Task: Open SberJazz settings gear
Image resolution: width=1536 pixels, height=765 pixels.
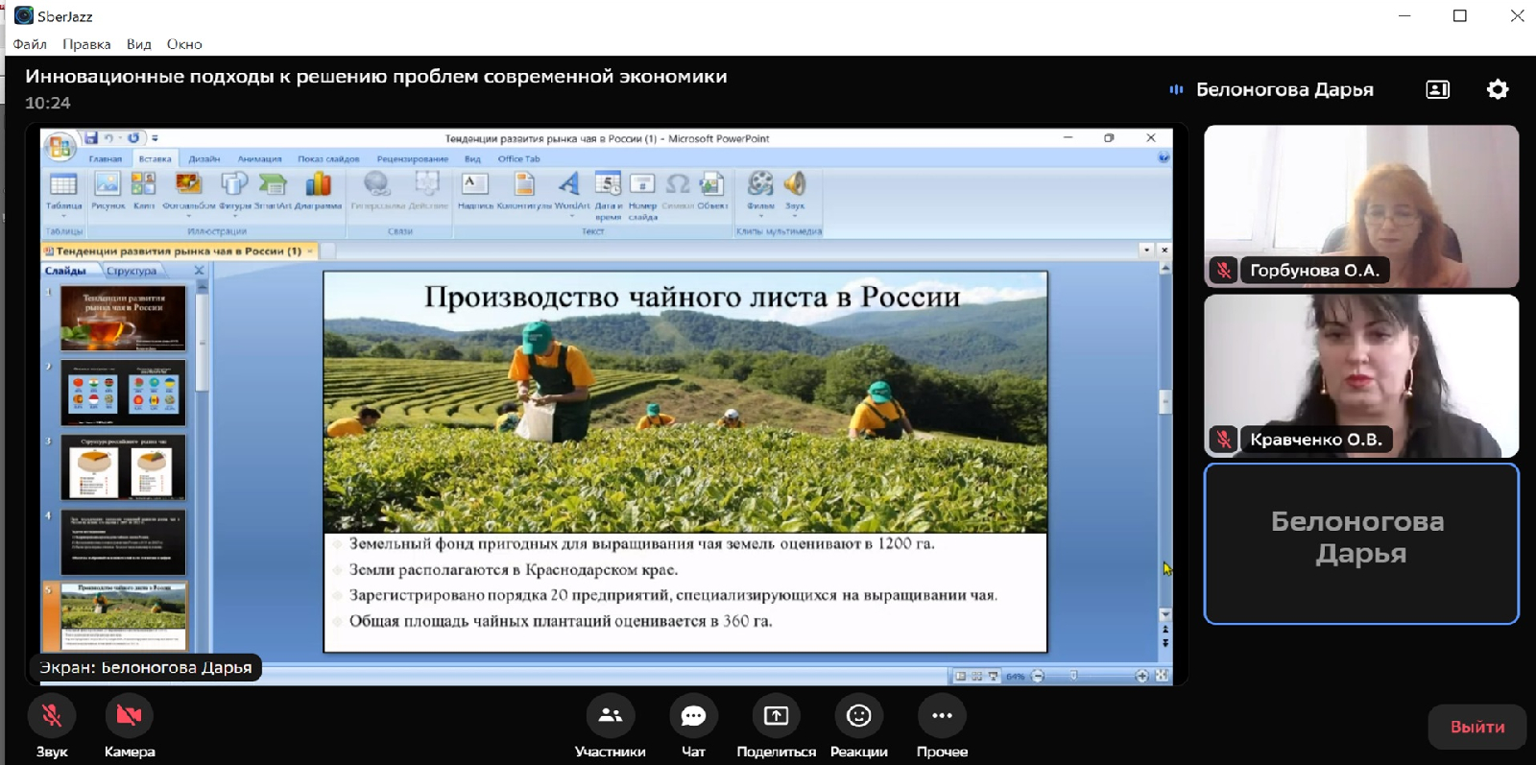Action: click(x=1497, y=89)
